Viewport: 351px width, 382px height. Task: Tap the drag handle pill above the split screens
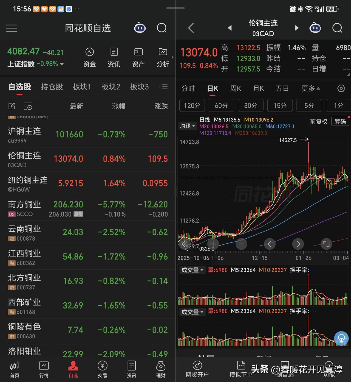click(x=175, y=8)
